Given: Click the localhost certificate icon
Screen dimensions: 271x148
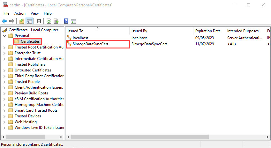Looking at the screenshot, I should 70,37.
